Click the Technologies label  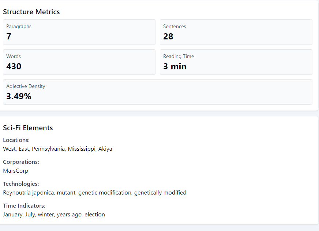(x=21, y=184)
